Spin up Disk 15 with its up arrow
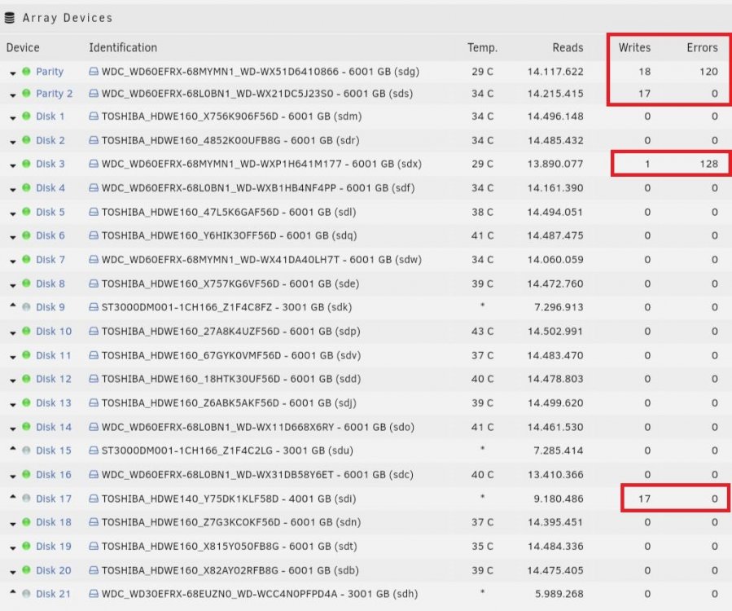Viewport: 732px width, 611px height. 12,448
